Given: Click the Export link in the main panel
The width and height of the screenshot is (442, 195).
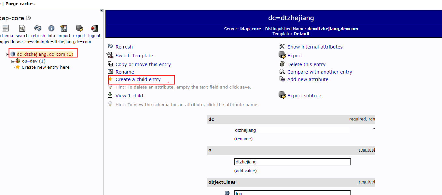Looking at the screenshot, I should [295, 56].
